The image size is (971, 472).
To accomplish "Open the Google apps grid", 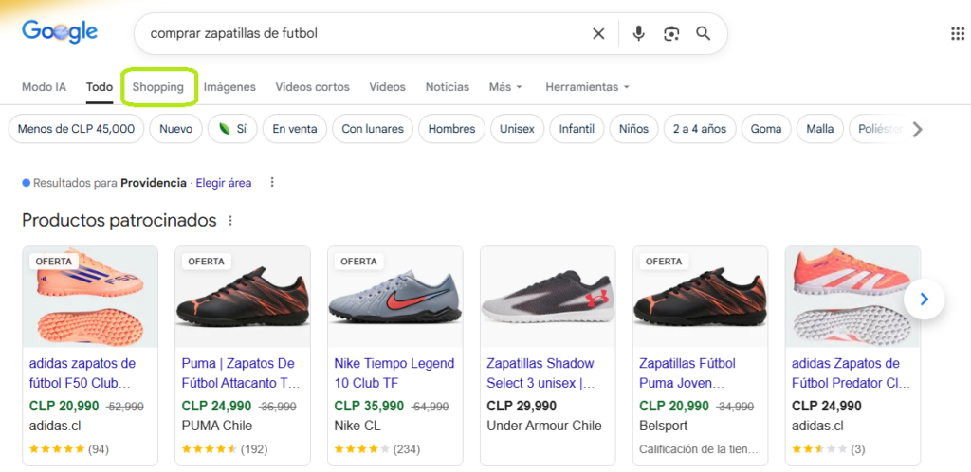I will tap(957, 34).
